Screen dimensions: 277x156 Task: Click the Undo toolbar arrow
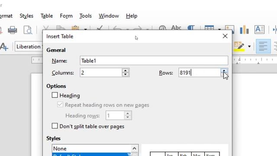117,28
